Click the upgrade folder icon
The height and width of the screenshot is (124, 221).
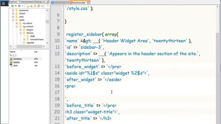point(24,43)
